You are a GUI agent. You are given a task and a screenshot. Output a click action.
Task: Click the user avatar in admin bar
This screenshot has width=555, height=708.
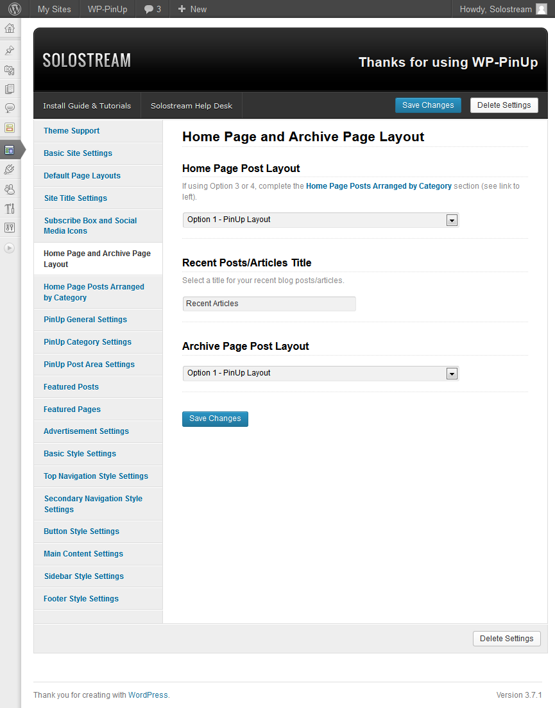tap(541, 9)
